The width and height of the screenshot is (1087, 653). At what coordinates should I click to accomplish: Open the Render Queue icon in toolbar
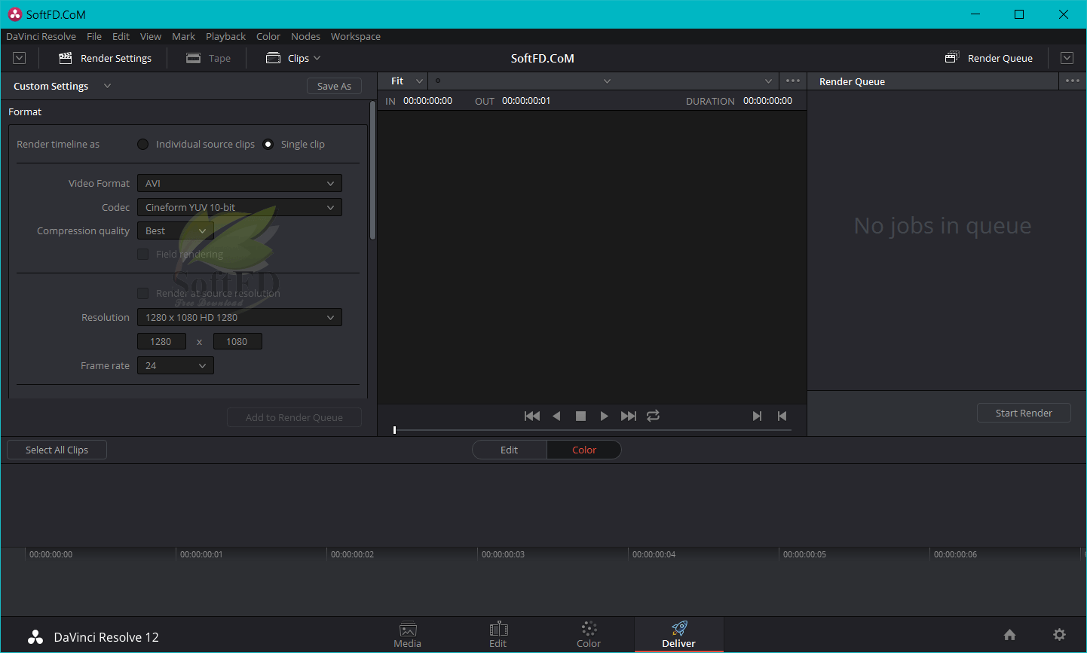952,58
